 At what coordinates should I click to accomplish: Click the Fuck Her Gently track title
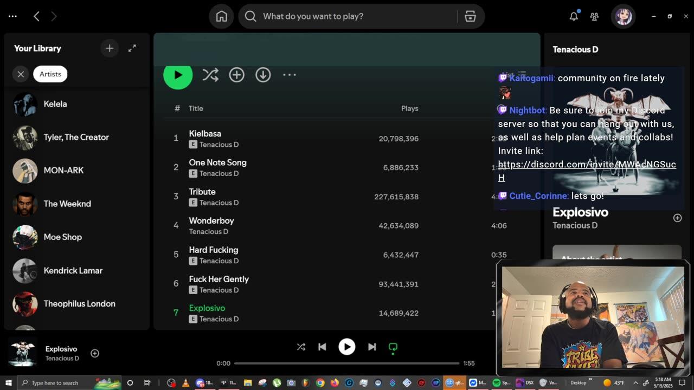coord(219,279)
